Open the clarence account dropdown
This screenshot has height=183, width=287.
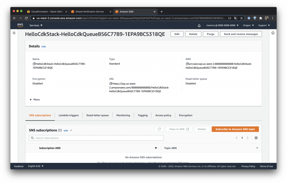click(222, 26)
